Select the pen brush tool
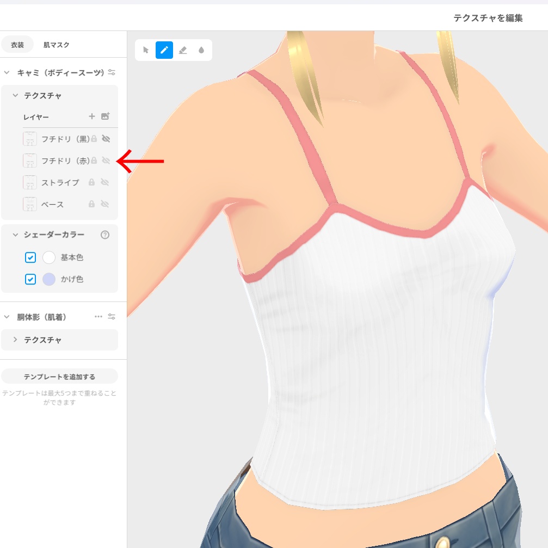Image resolution: width=548 pixels, height=548 pixels. click(x=164, y=50)
